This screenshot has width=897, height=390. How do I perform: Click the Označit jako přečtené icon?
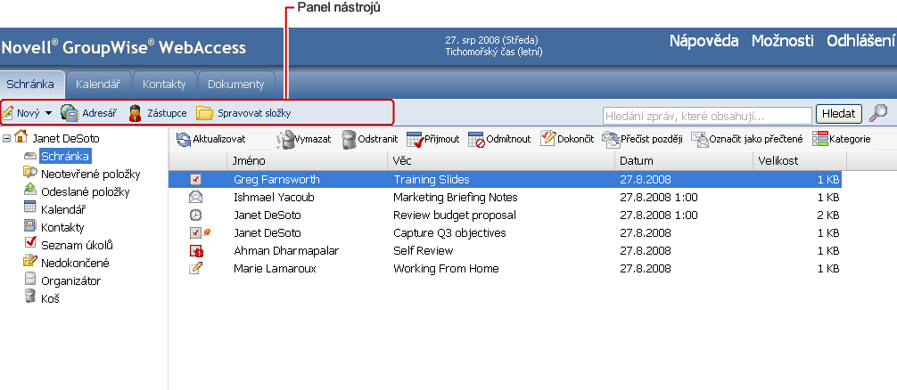(700, 139)
